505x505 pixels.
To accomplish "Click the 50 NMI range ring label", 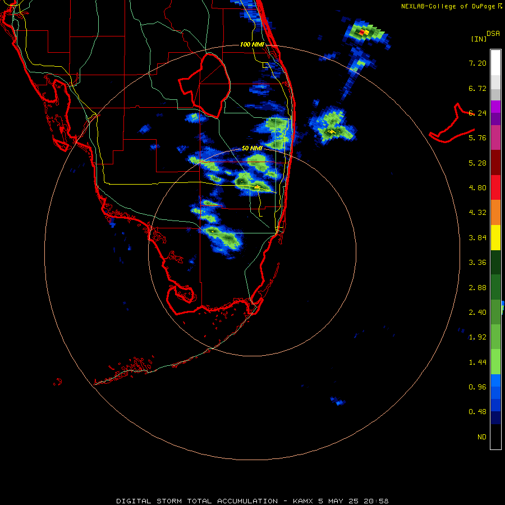I will [252, 148].
